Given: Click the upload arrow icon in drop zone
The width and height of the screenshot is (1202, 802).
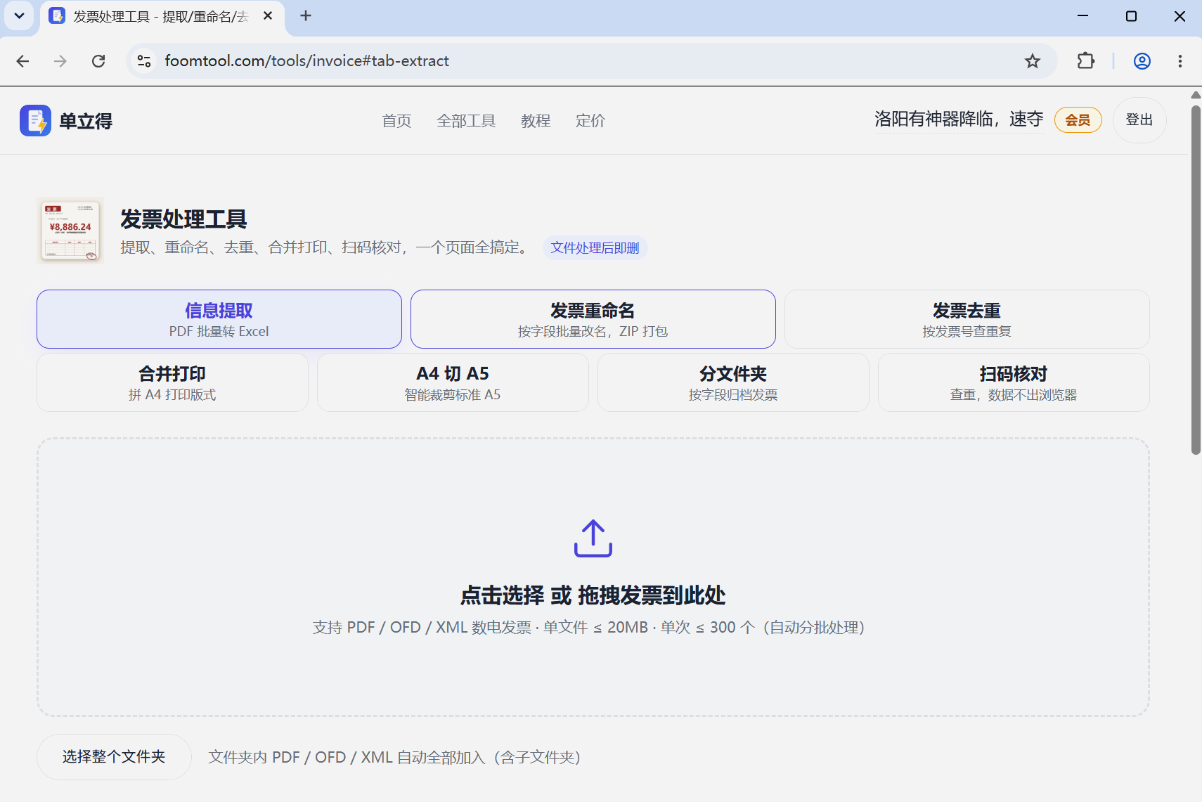Looking at the screenshot, I should pos(593,538).
